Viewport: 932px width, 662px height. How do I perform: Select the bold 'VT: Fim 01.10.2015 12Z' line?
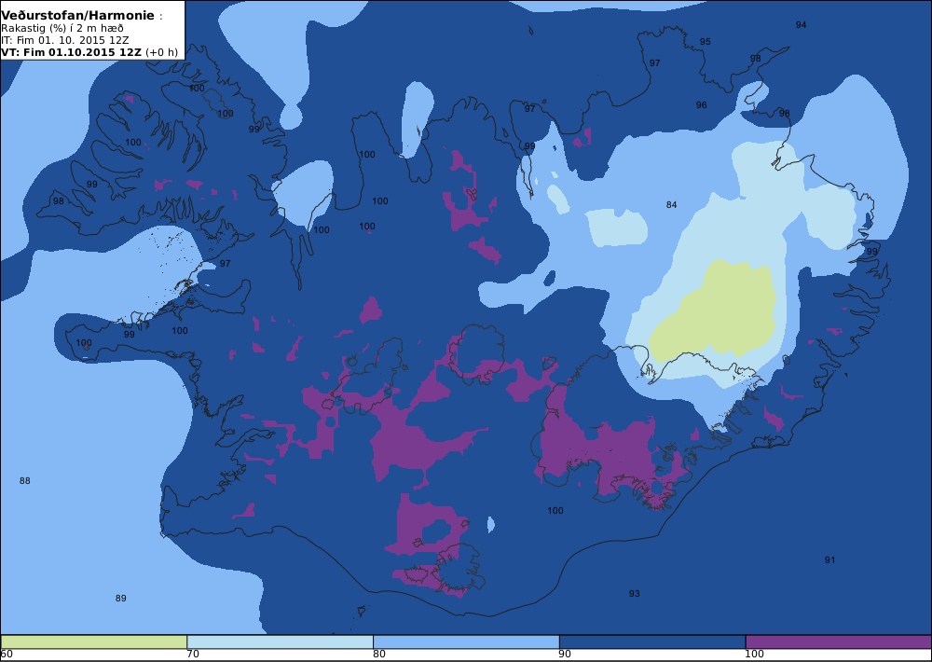pyautogui.click(x=72, y=51)
